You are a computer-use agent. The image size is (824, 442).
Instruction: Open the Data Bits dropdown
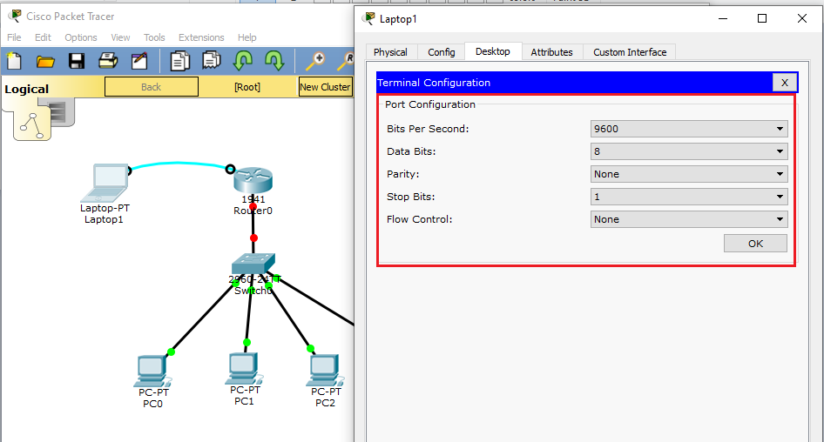pos(689,151)
